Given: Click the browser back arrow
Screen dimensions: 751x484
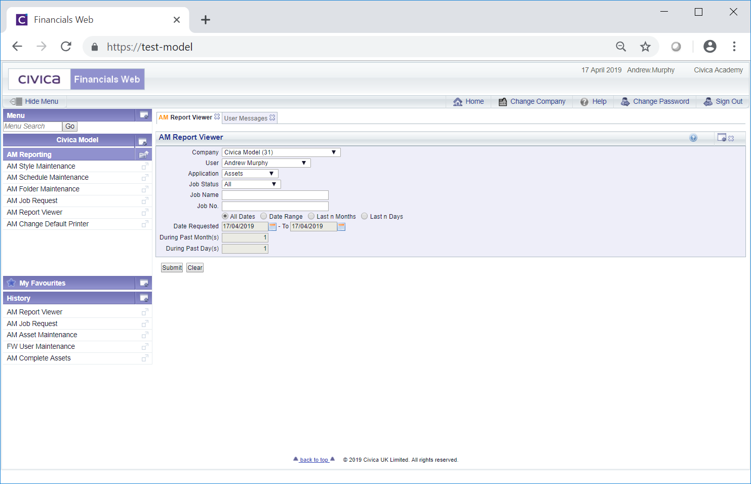Looking at the screenshot, I should (x=17, y=47).
